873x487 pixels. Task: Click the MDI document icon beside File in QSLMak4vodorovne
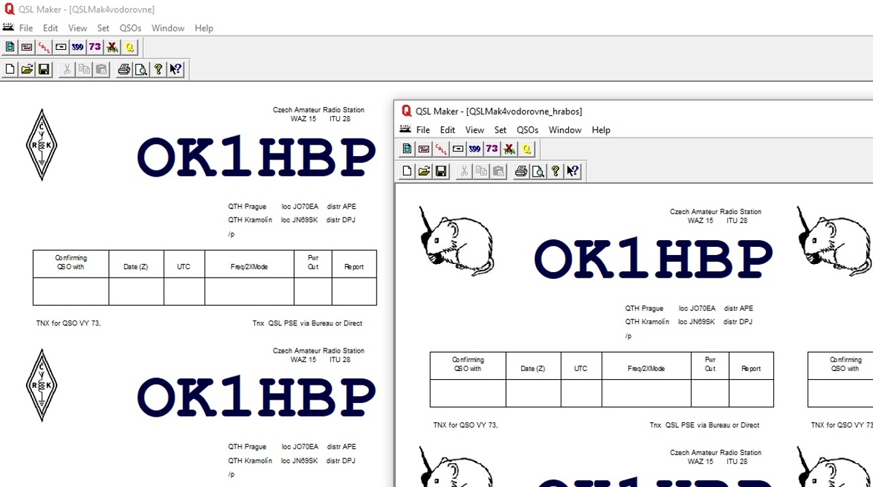tap(8, 27)
